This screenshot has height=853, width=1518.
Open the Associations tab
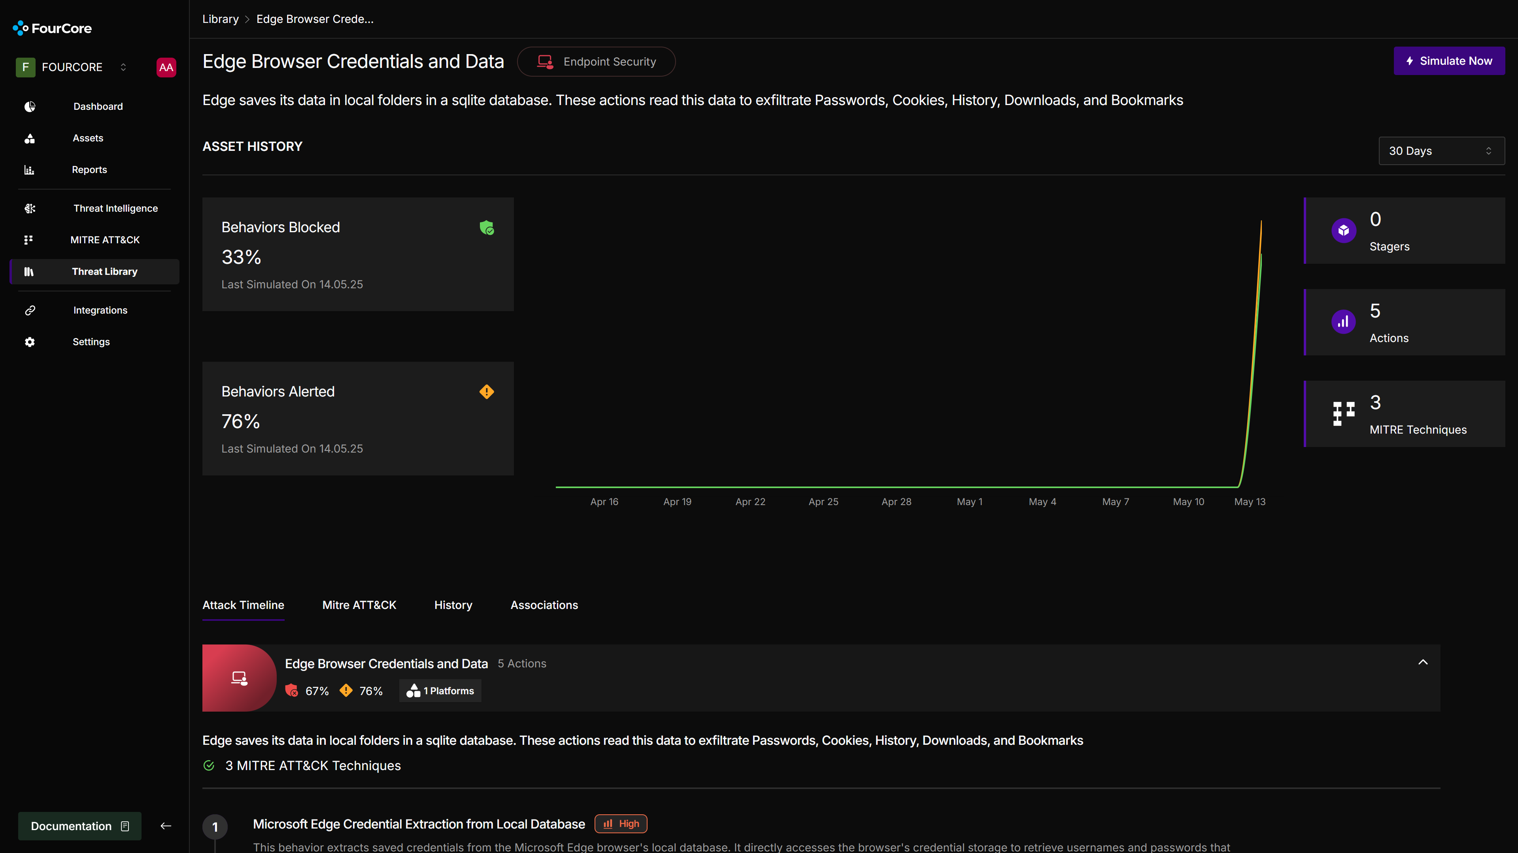click(x=543, y=605)
